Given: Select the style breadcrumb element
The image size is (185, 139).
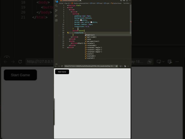Looking at the screenshot, I should tap(107, 3).
